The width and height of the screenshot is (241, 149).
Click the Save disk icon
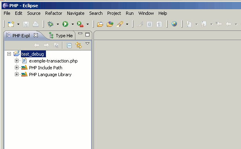coord(26,24)
